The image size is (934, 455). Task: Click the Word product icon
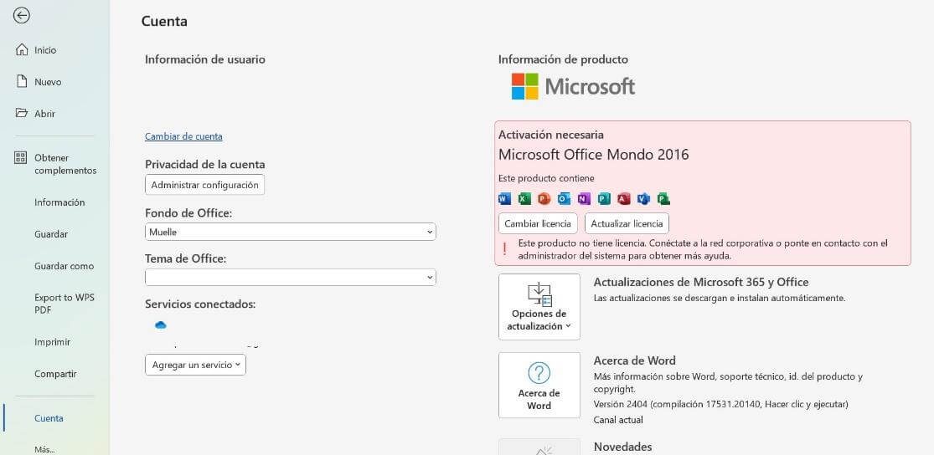tap(504, 199)
